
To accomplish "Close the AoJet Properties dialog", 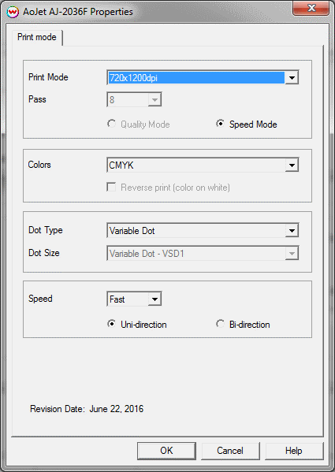I will [x=311, y=8].
